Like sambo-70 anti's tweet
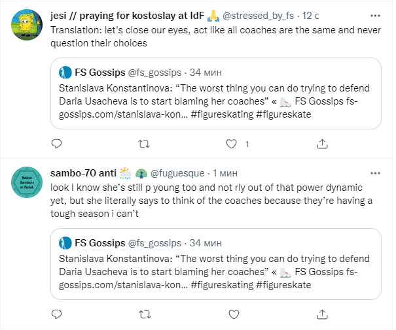The width and height of the screenshot is (396, 330). (230, 314)
